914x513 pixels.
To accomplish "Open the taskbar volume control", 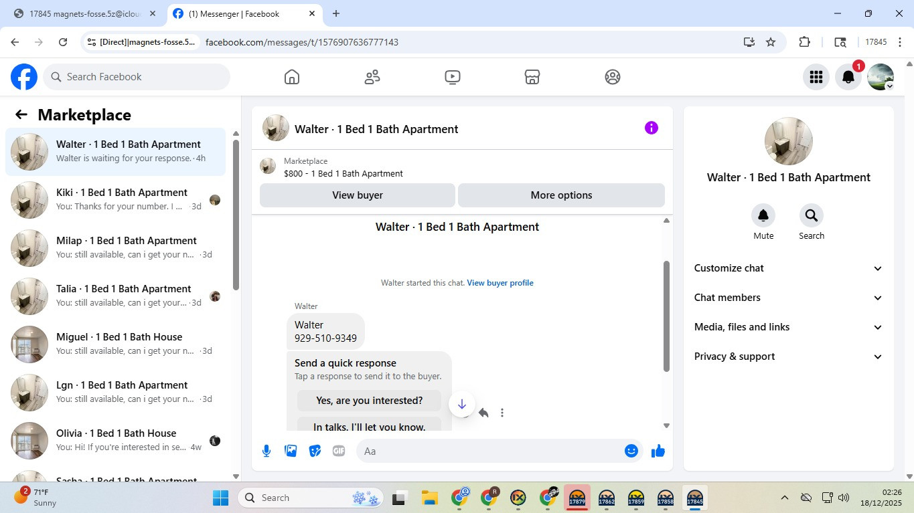I will click(844, 498).
